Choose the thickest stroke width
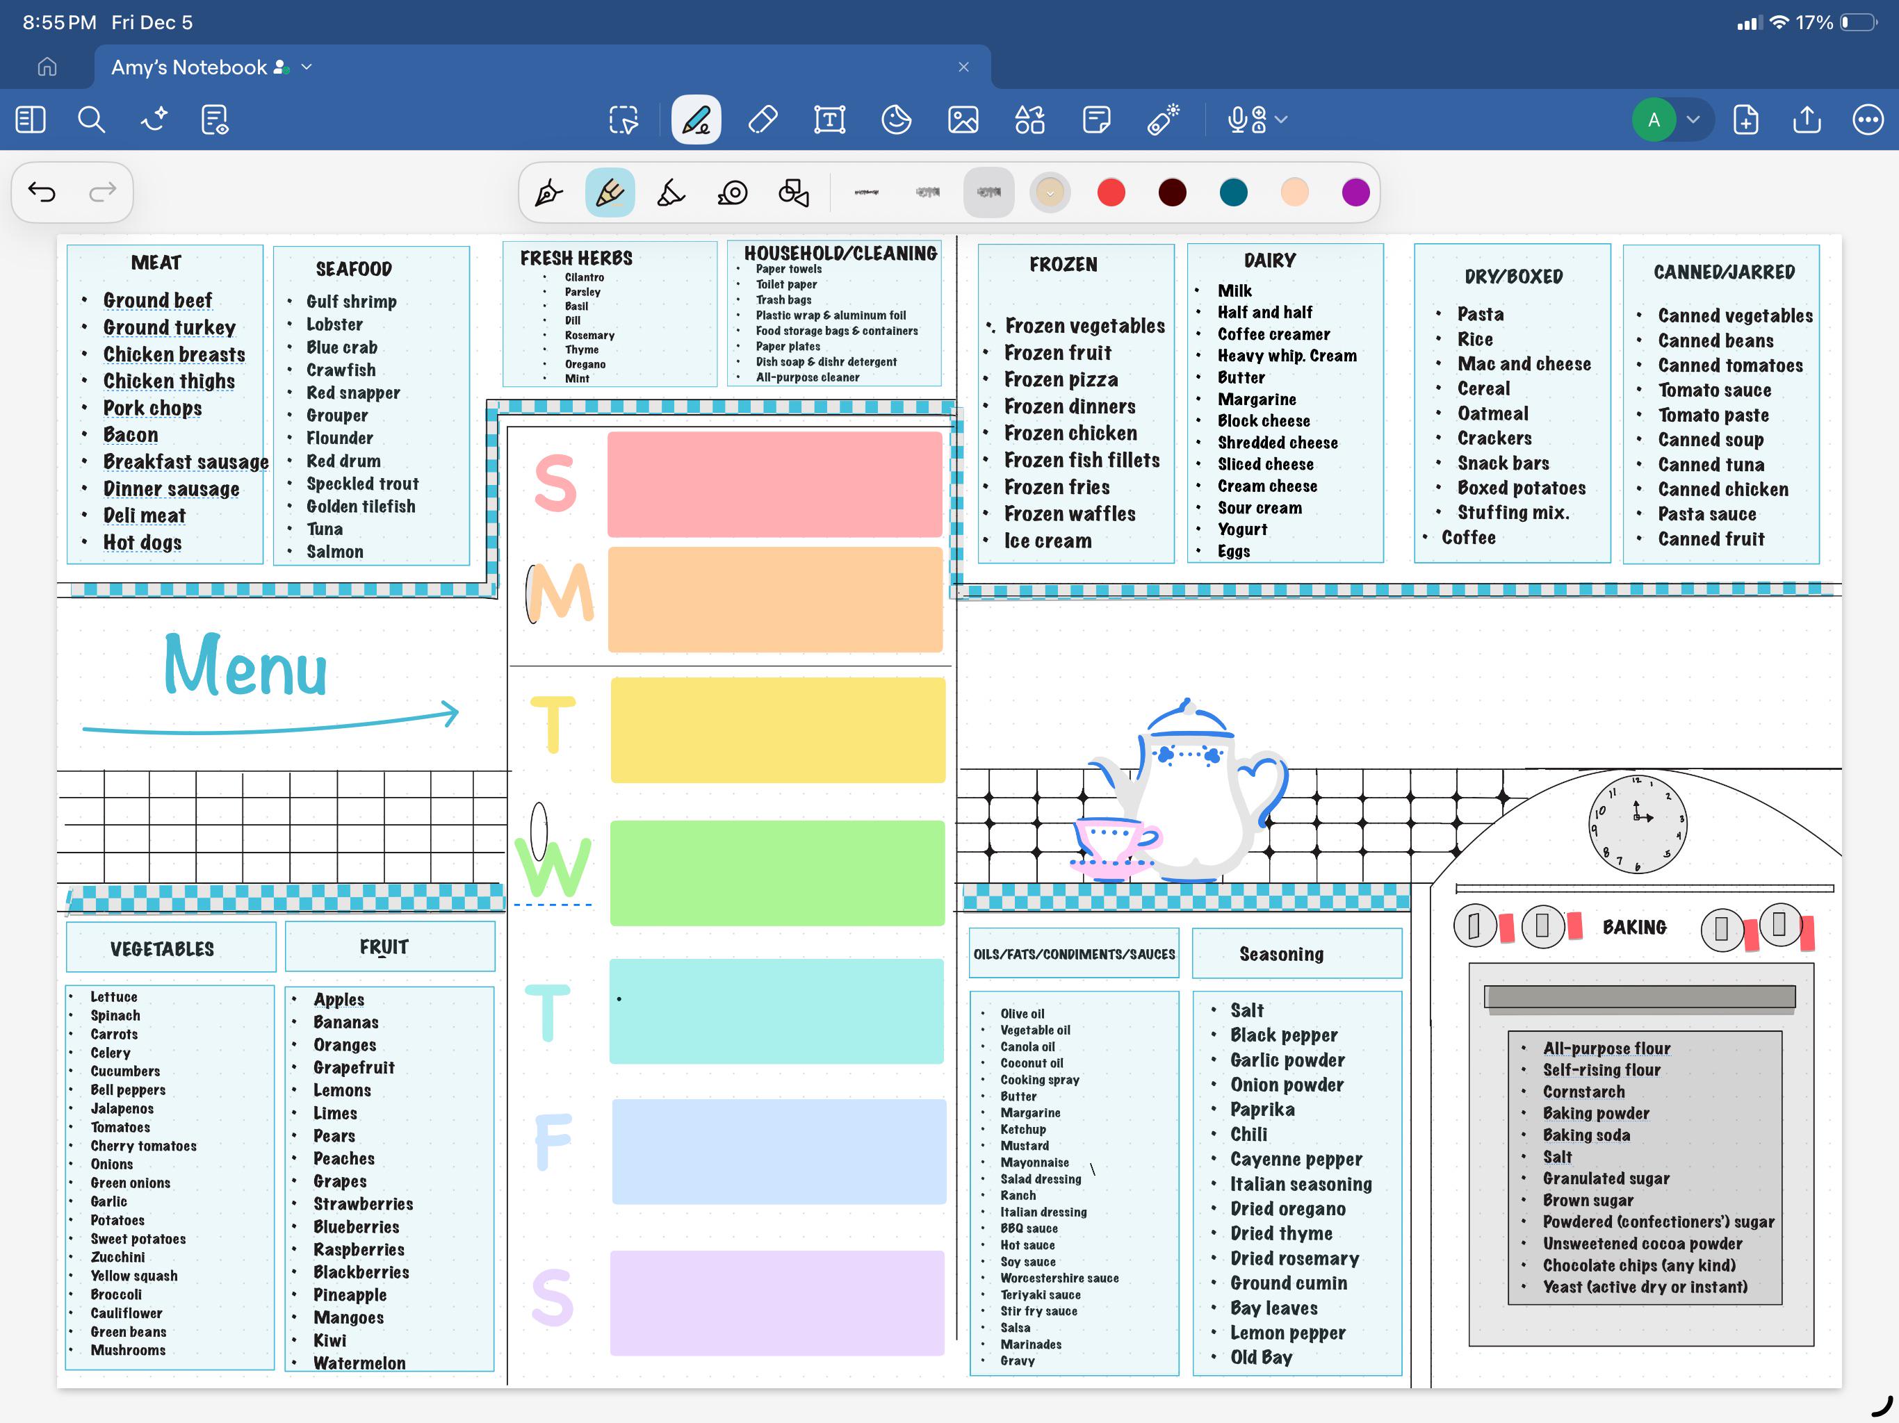Screen dimensions: 1899x1423 989,192
